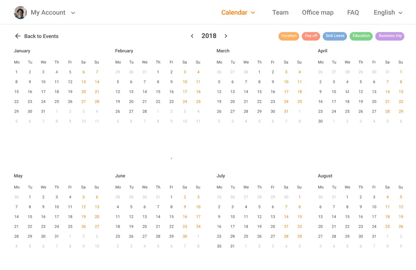416x270 pixels.
Task: Select February 25 Sunday
Action: pos(198,102)
